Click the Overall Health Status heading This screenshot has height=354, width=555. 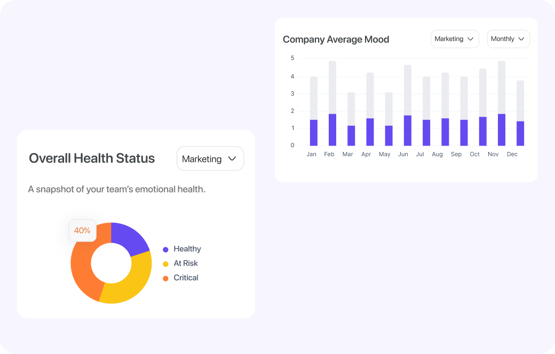(x=92, y=158)
